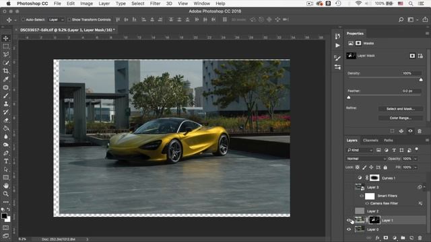The image size is (431, 242).
Task: Open the Layers panel menu
Action: 427,140
